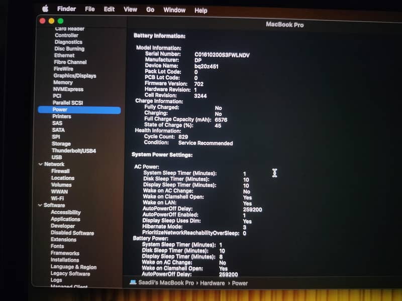Select Diagnostics in sidebar
402x301 pixels.
[68, 42]
